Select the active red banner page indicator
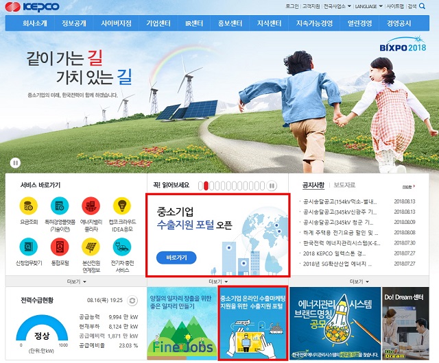This screenshot has height=363, width=439. tap(206, 186)
